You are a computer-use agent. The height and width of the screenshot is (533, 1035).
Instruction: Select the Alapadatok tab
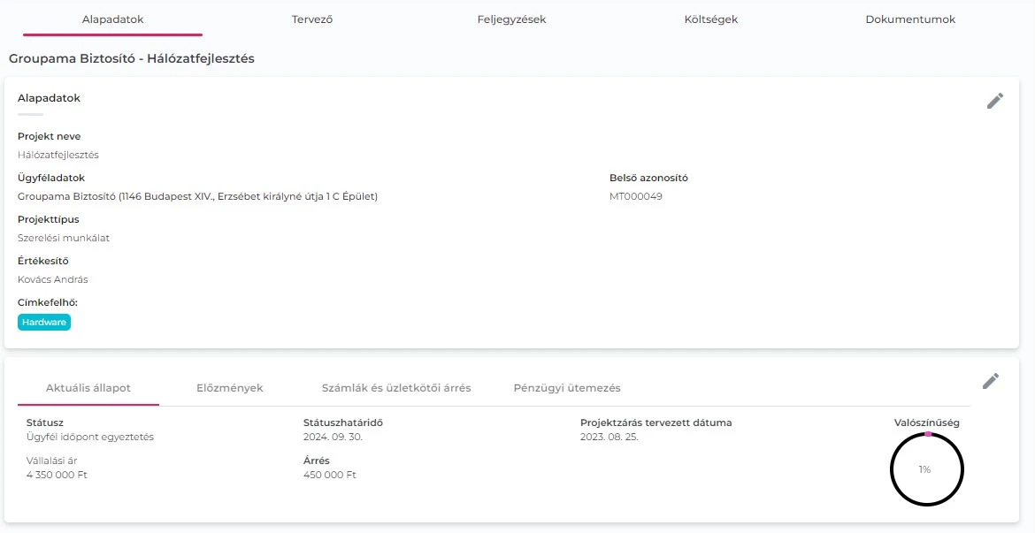tap(112, 18)
